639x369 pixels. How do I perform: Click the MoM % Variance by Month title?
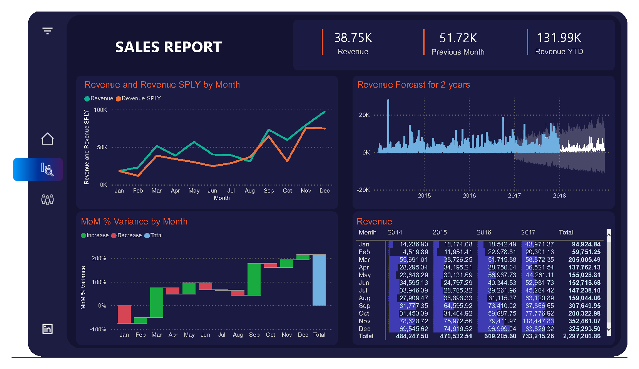tap(134, 221)
